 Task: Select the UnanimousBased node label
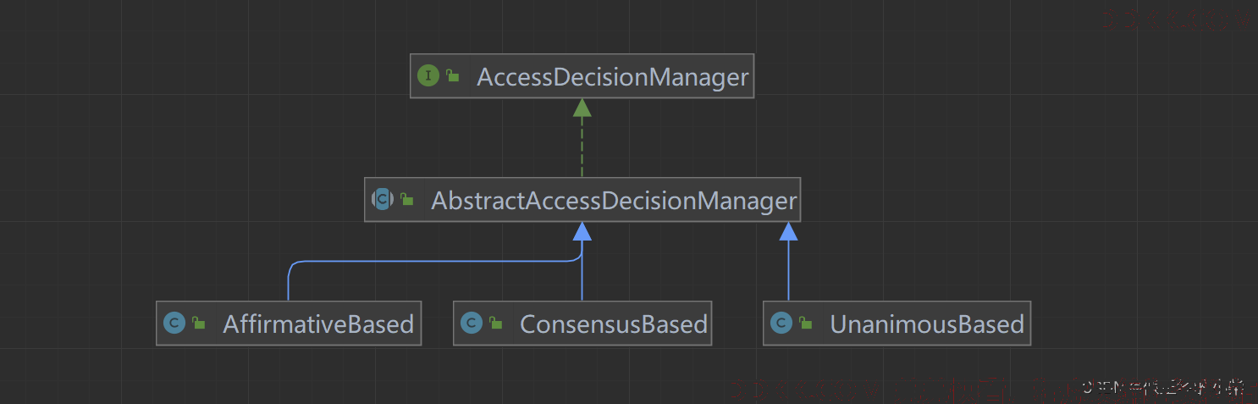(x=926, y=324)
